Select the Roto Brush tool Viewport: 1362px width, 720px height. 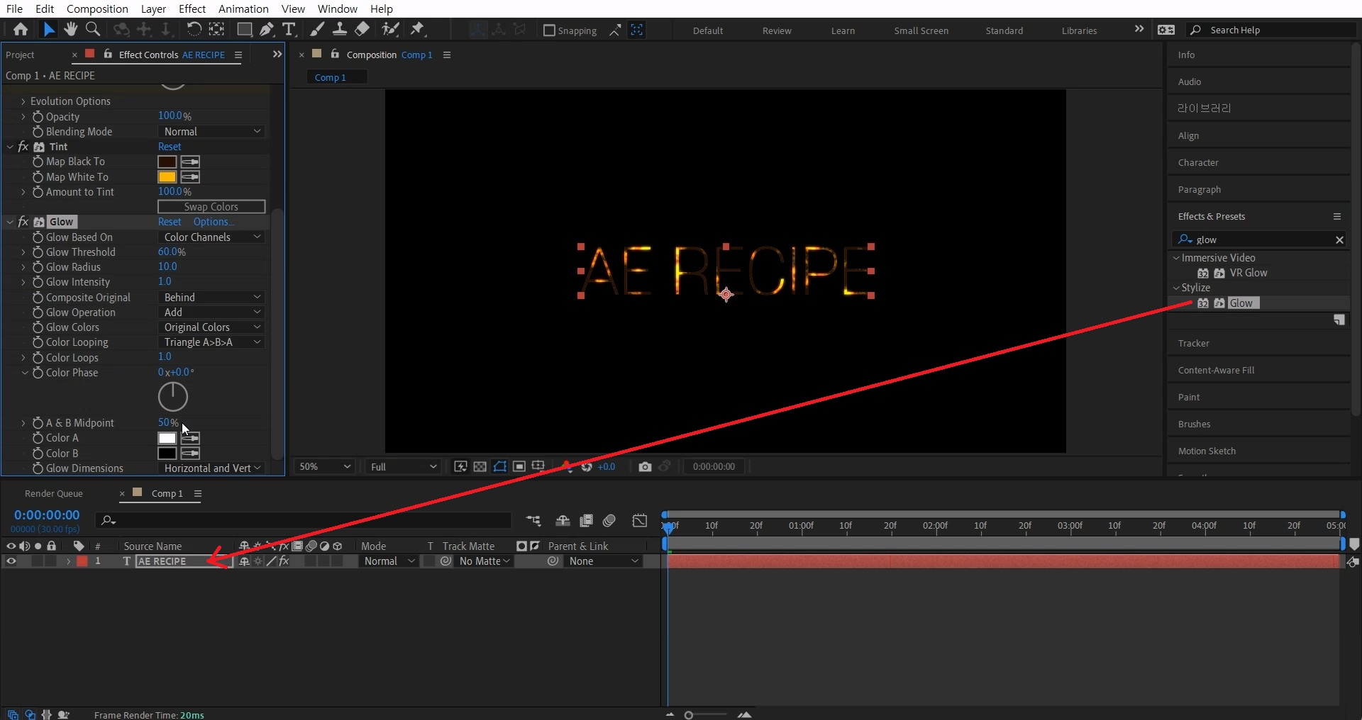click(x=390, y=29)
